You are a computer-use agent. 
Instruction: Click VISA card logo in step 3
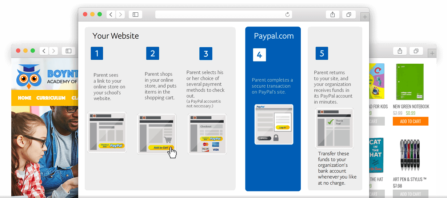216,150
